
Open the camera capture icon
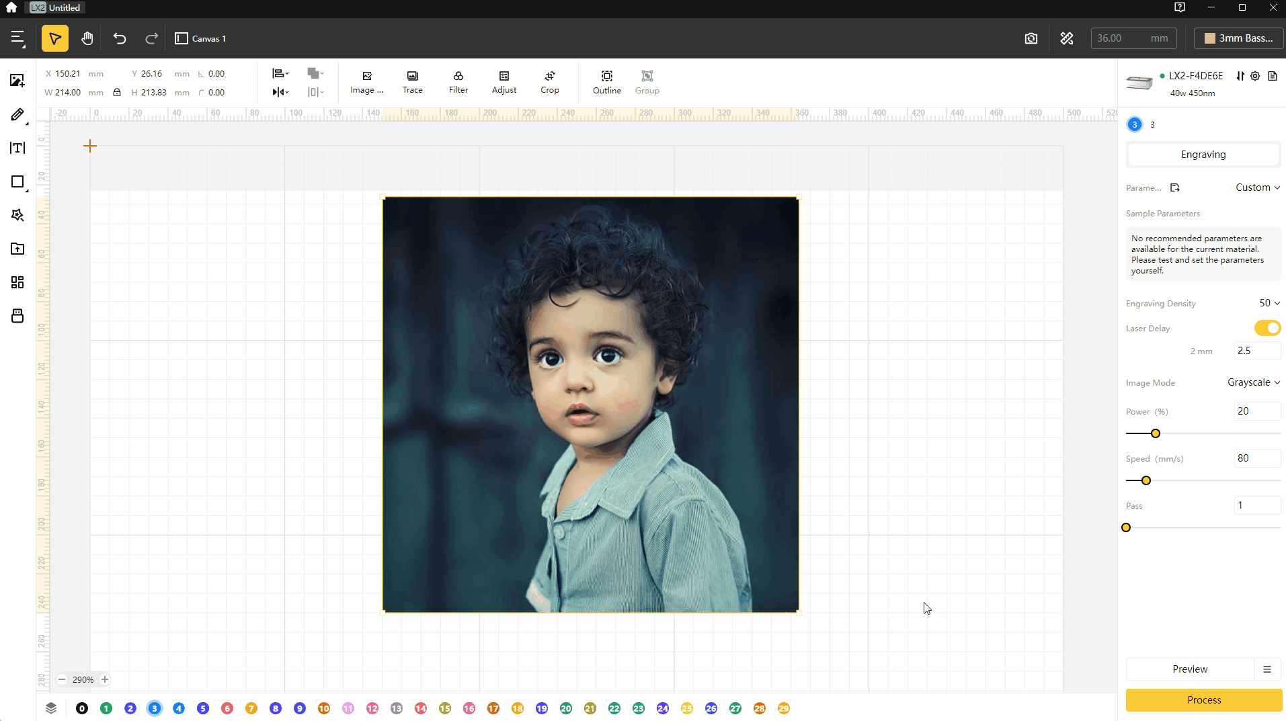(x=1031, y=38)
